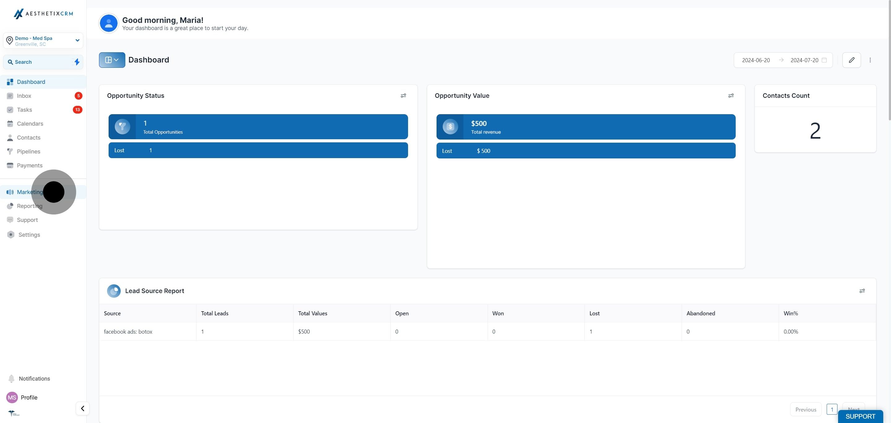This screenshot has width=891, height=423.
Task: Click the start date 2024-06-20
Action: (756, 60)
